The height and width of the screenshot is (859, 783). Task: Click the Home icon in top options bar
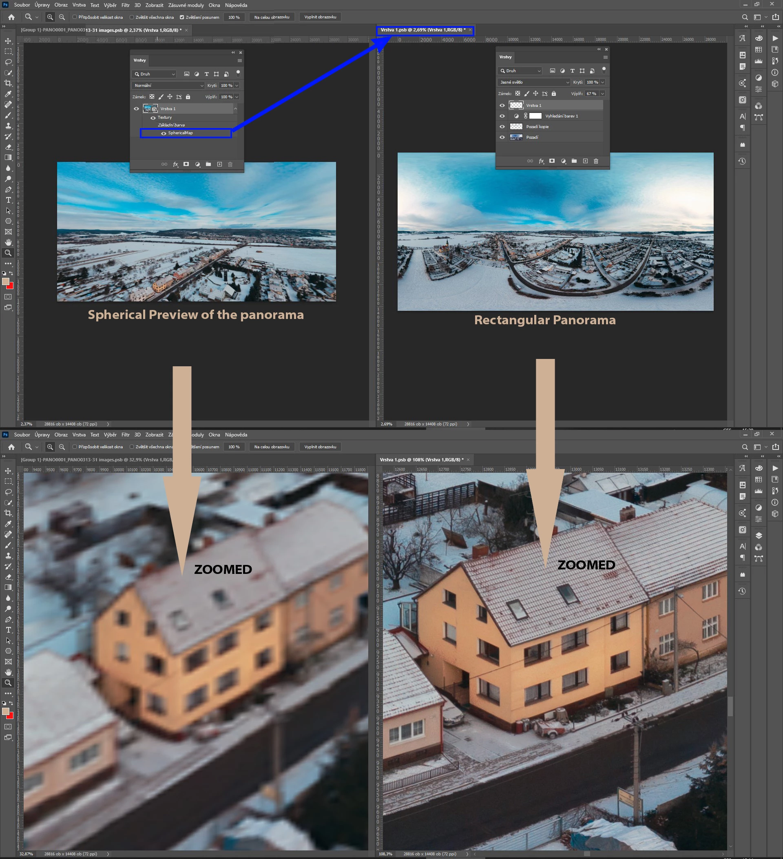pyautogui.click(x=11, y=17)
